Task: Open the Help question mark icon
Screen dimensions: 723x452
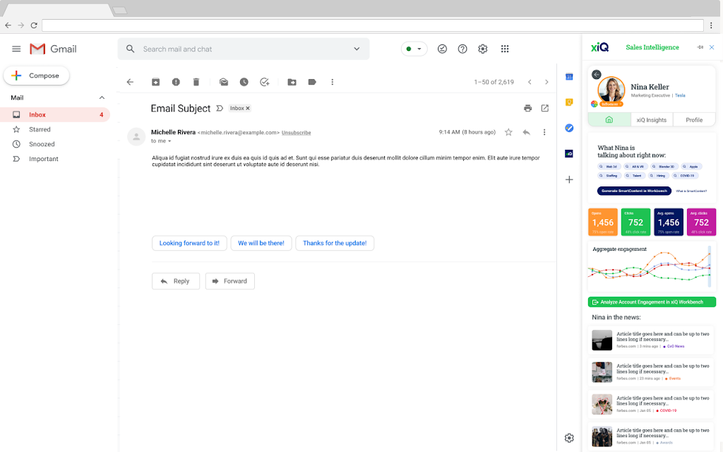Action: tap(462, 49)
